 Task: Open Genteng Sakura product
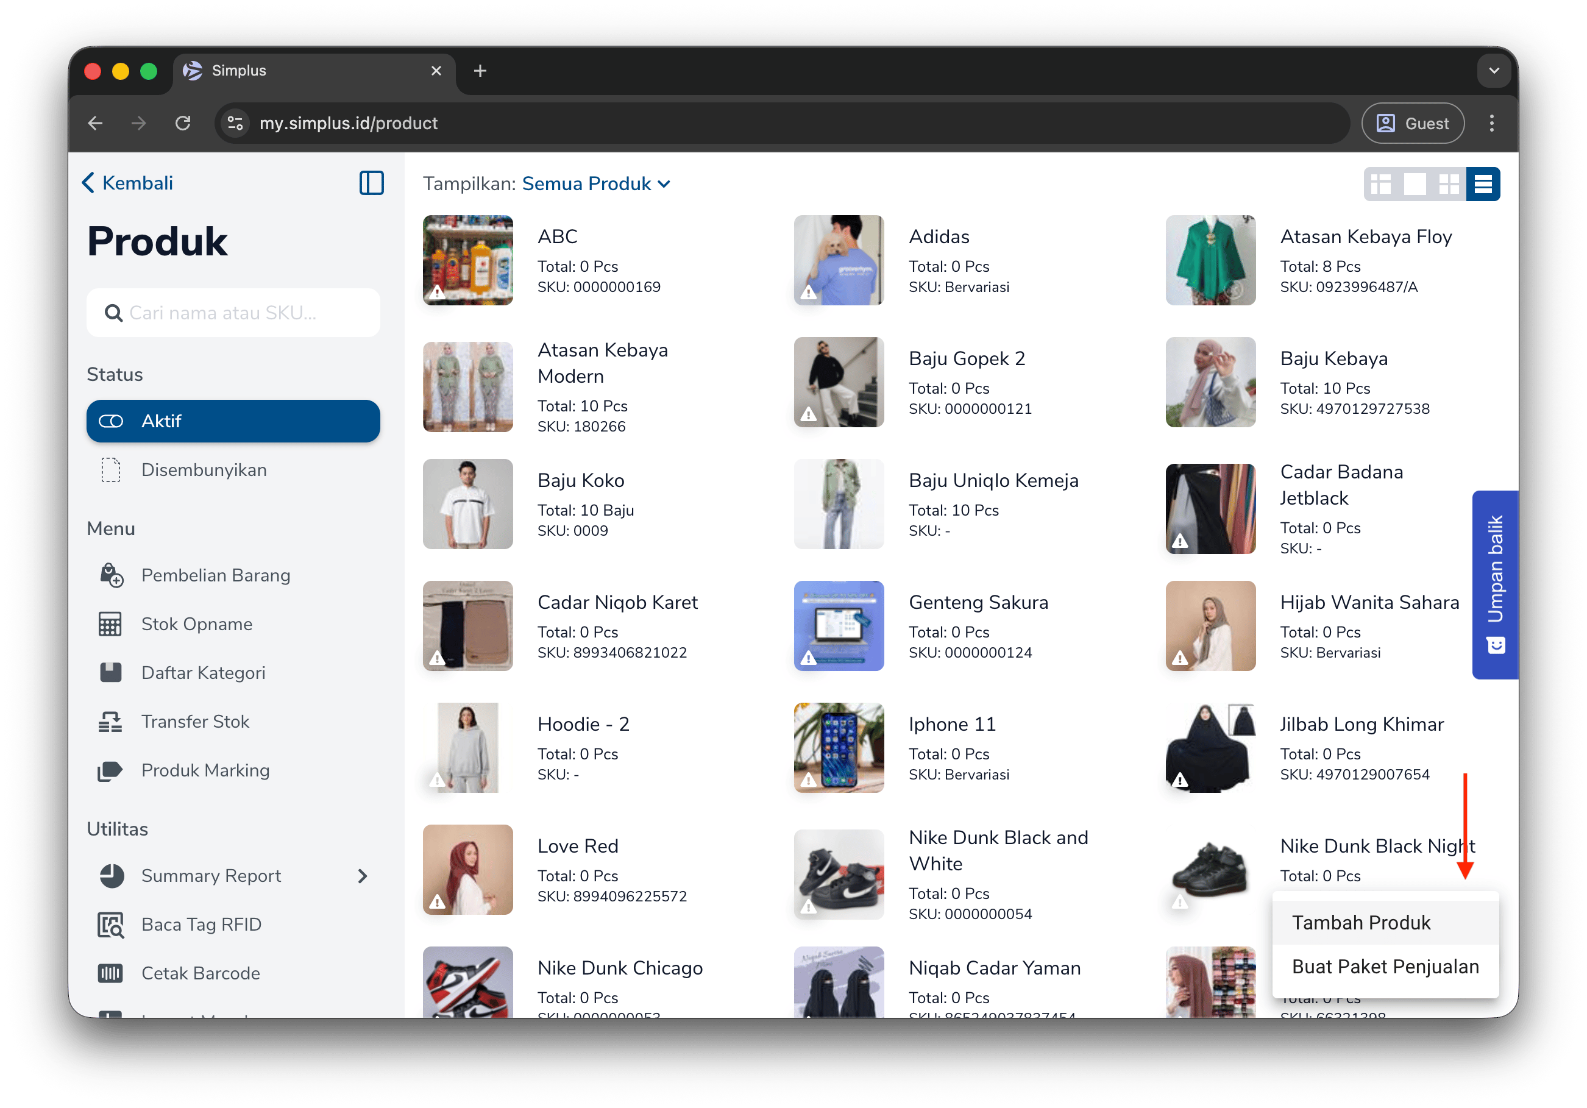pos(839,627)
